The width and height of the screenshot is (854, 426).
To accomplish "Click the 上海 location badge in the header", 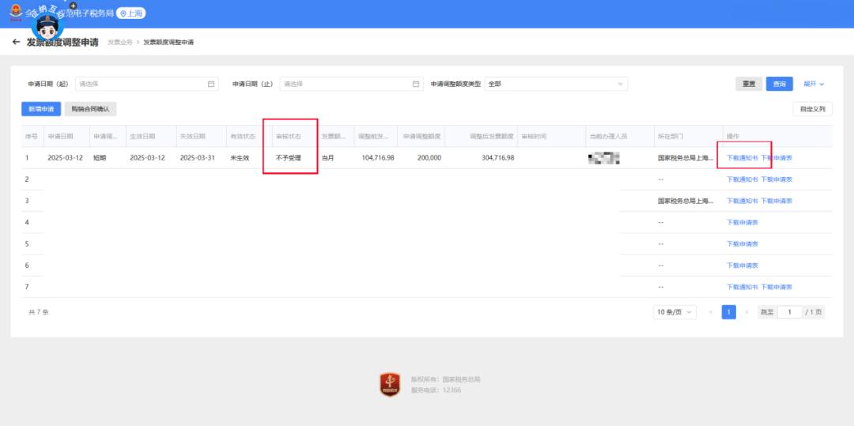I will click(130, 13).
